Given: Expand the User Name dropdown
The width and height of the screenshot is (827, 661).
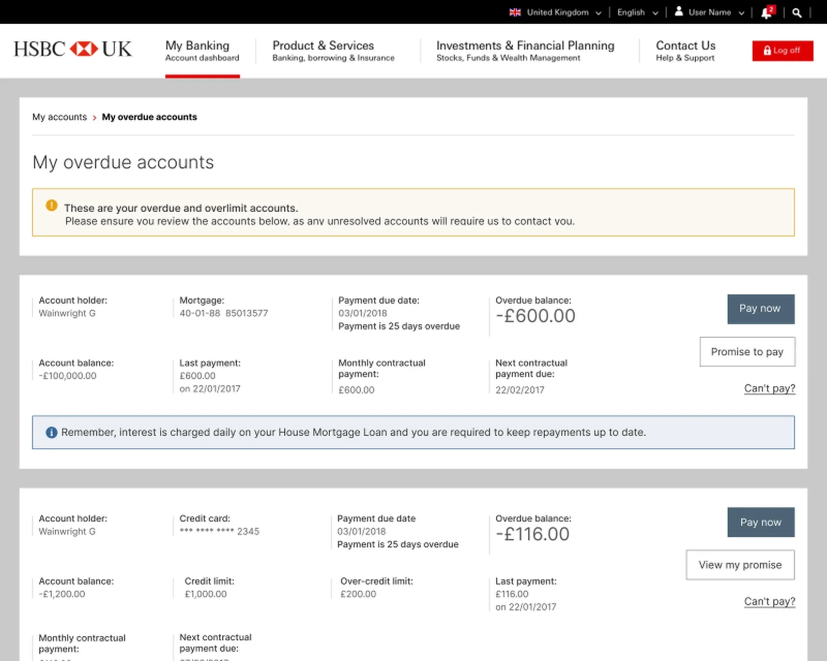Looking at the screenshot, I should [709, 12].
